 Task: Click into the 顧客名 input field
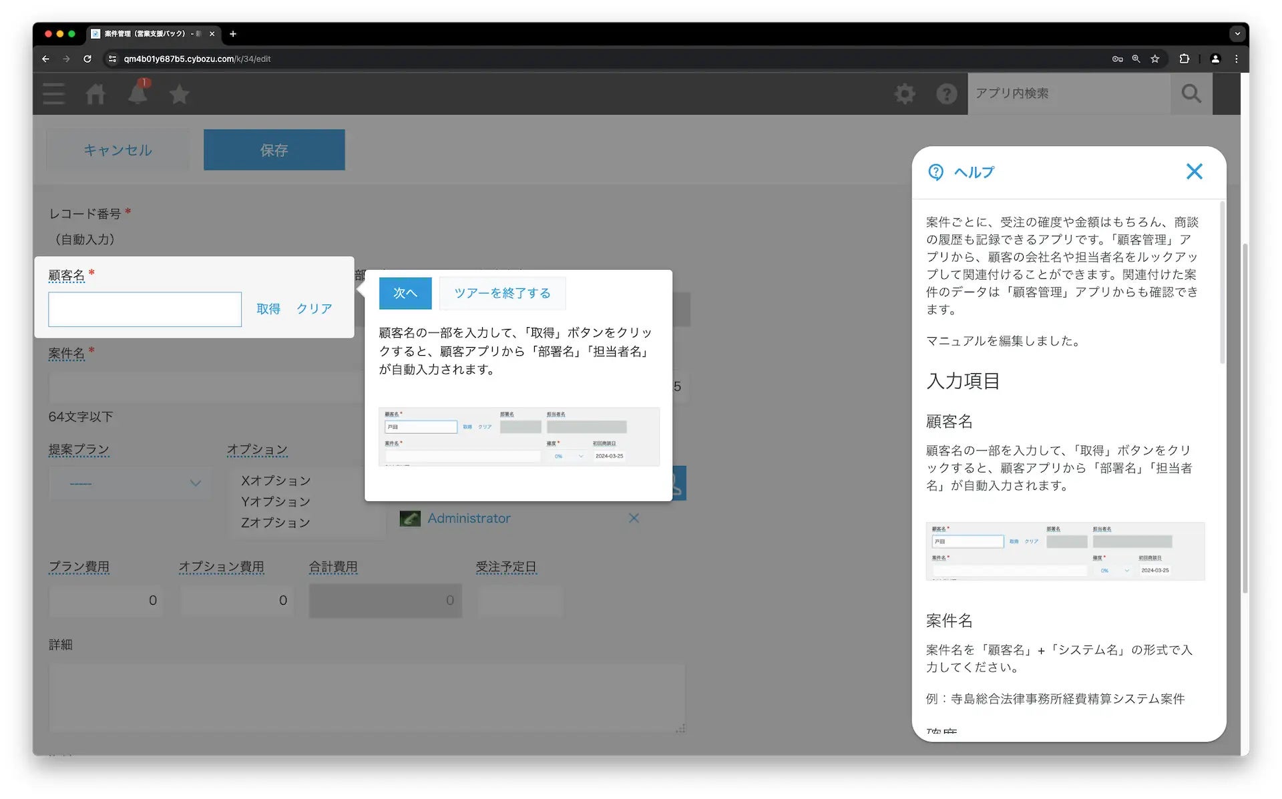point(145,309)
